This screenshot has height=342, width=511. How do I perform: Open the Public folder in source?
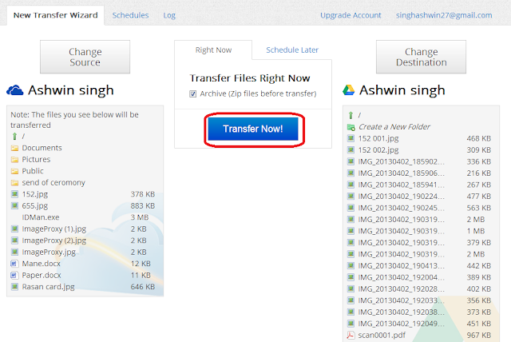pyautogui.click(x=33, y=171)
